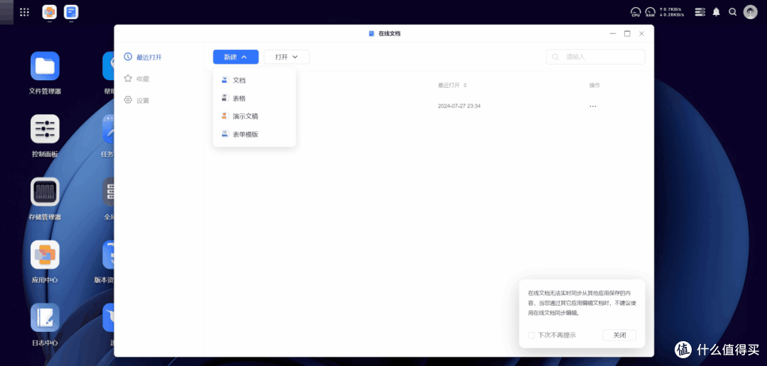The height and width of the screenshot is (366, 767).
Task: Close the 在线文档 window
Action: 641,34
